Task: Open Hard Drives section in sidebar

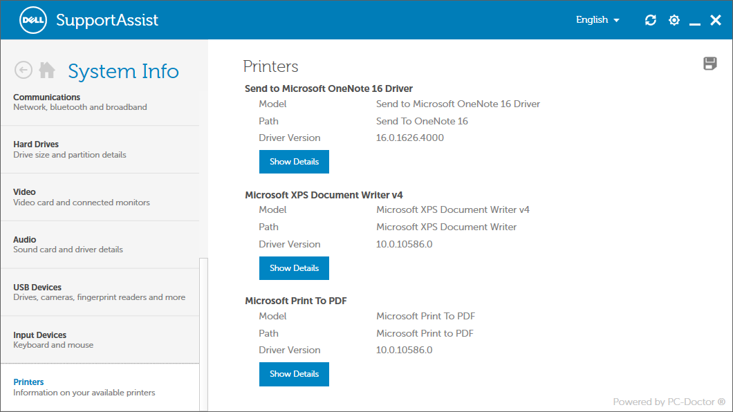Action: [100, 149]
